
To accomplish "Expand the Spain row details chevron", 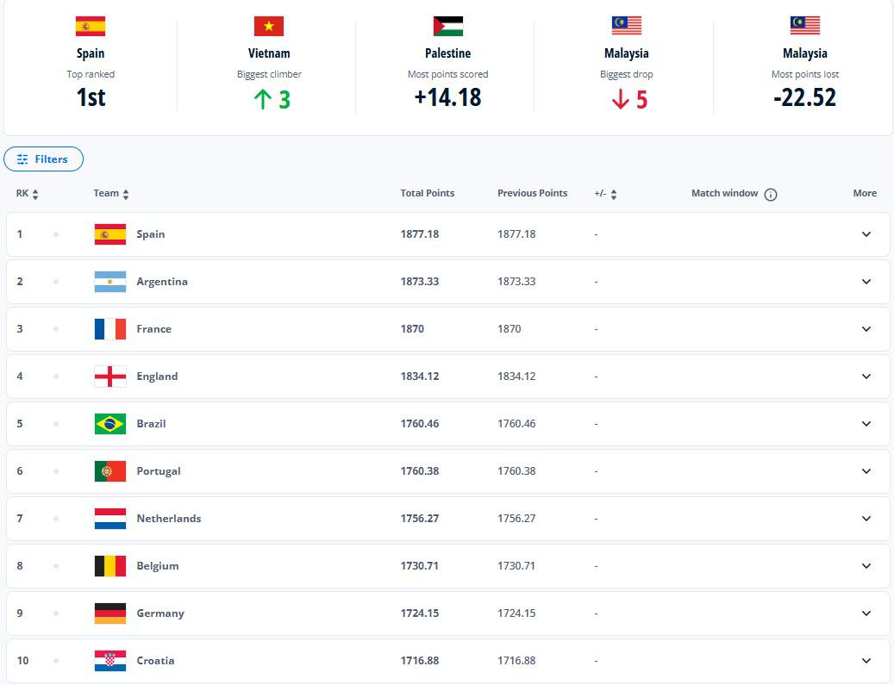I will click(x=866, y=234).
